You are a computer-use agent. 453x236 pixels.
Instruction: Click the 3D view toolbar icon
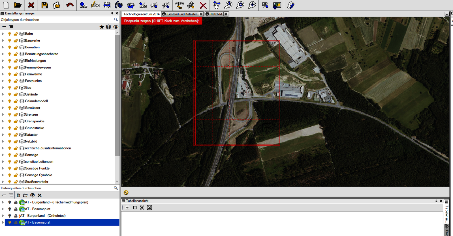[x=265, y=5]
